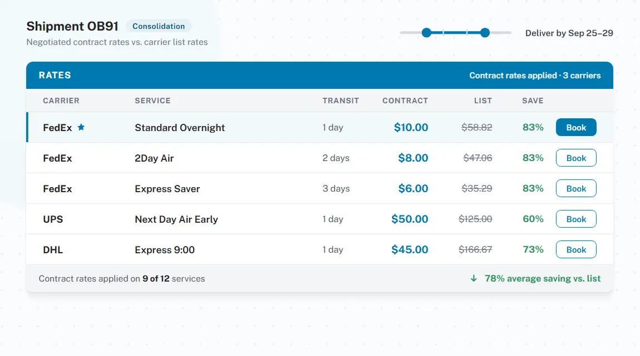Click the struck-through $47.06 list price
Image resolution: width=640 pixels, height=356 pixels.
477,158
